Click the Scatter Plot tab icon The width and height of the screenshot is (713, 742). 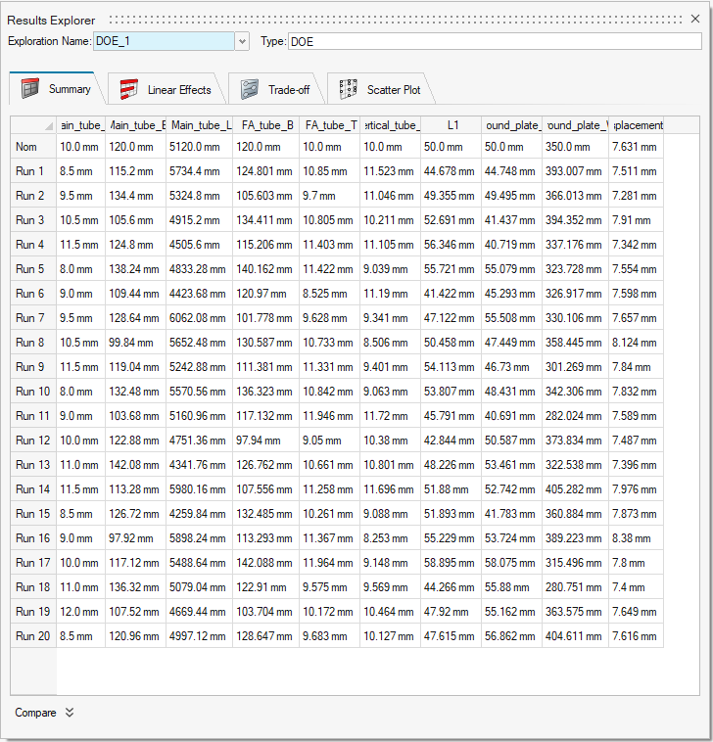(x=348, y=89)
